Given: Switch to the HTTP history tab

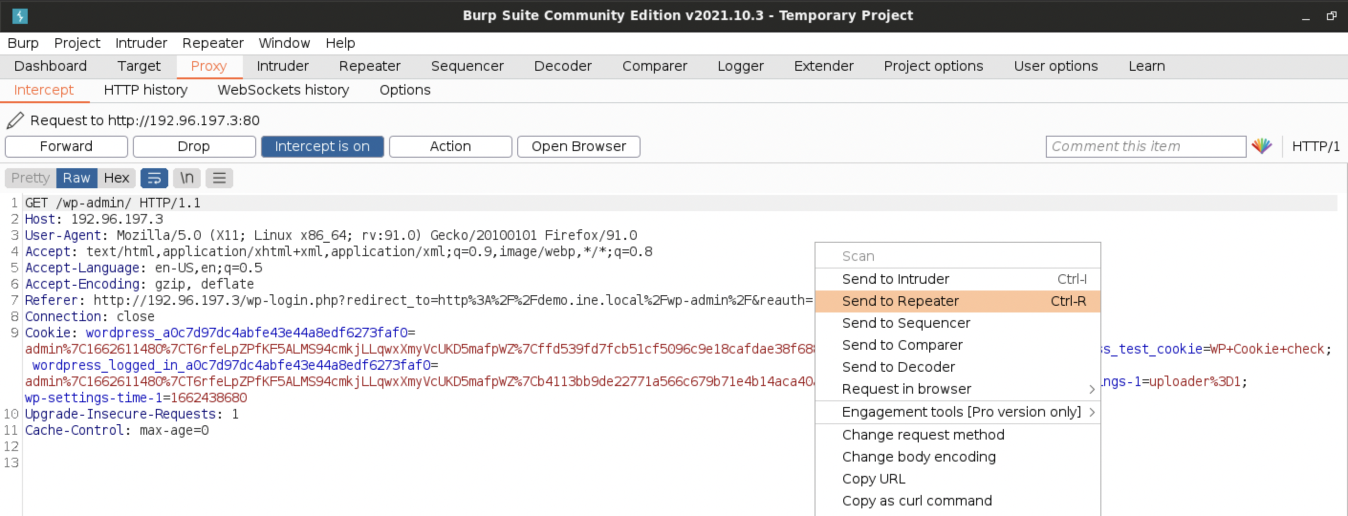Looking at the screenshot, I should [145, 90].
